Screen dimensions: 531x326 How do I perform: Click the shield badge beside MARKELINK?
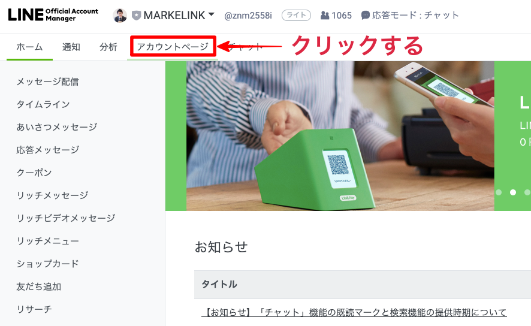tap(136, 16)
